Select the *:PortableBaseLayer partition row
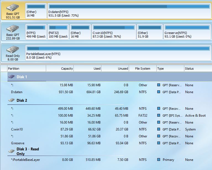This screenshot has height=170, width=212. (110, 160)
